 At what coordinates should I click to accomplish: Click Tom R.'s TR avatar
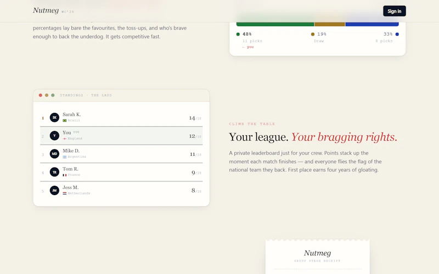54,172
